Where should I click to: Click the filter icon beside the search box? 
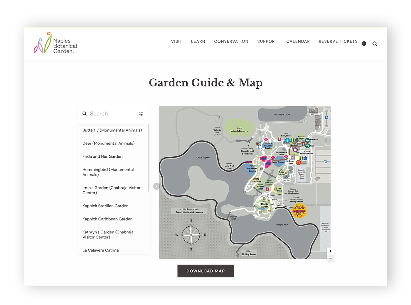coord(141,114)
